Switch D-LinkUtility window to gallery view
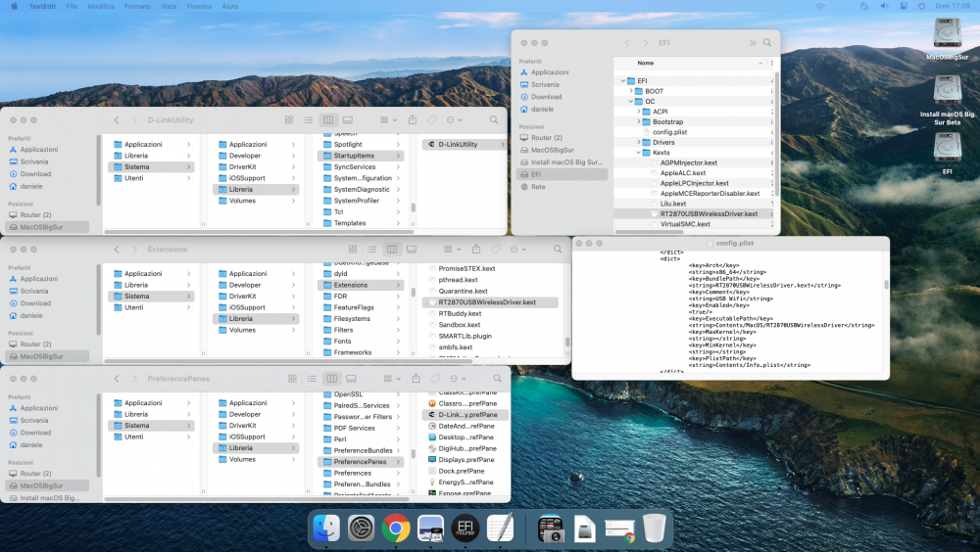Screen dimensions: 980x552 [x=348, y=119]
